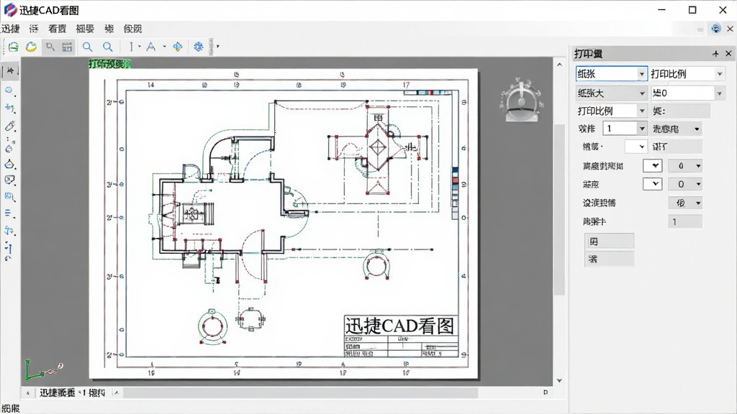Click the green 打印预览 label above page
Screen dimensions: 737x414
tap(110, 64)
